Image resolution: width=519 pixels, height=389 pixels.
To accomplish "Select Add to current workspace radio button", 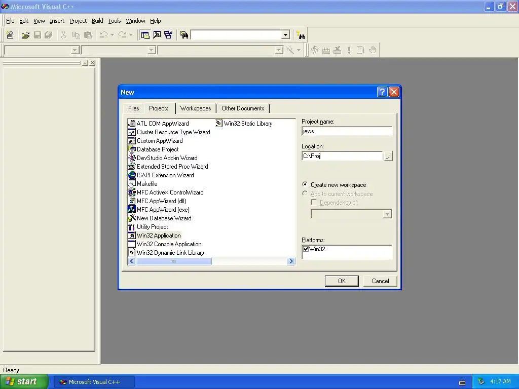I will pos(305,193).
